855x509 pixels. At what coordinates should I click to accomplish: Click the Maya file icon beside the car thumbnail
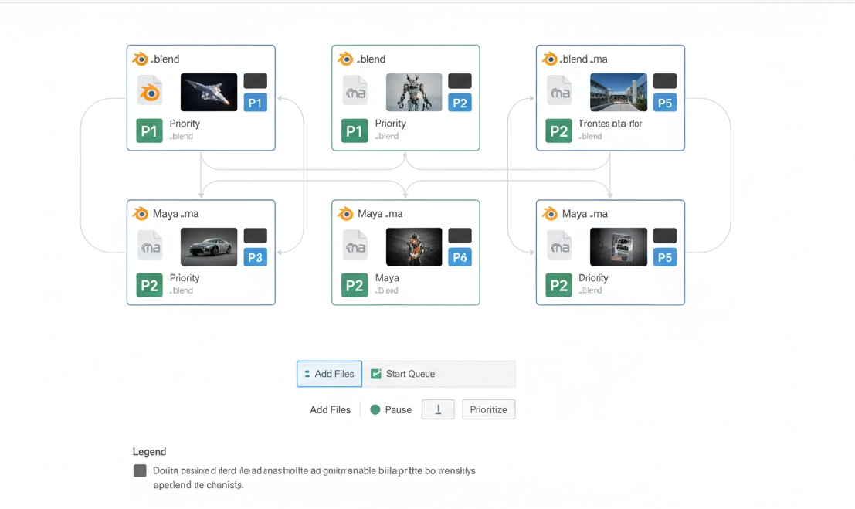click(x=150, y=246)
